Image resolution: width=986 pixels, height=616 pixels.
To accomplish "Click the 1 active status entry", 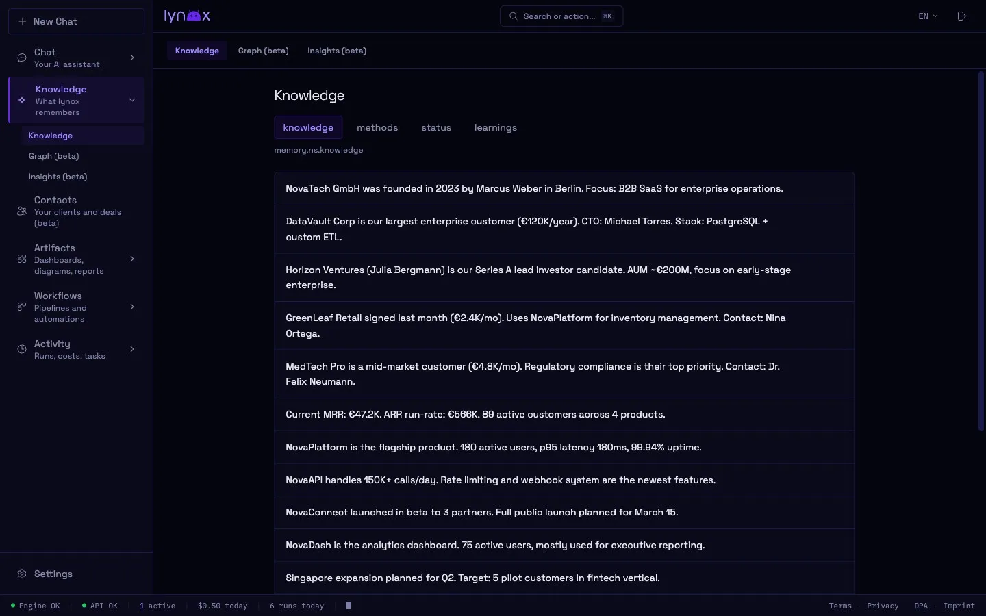I will coord(157,606).
